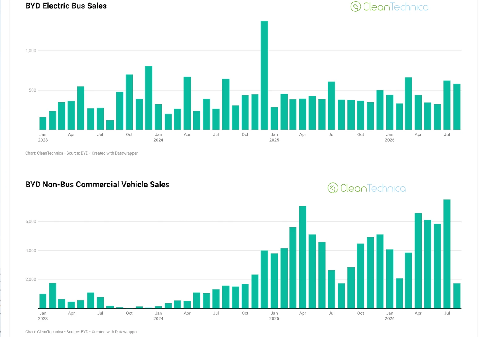This screenshot has width=495, height=337.
Task: Click the CleanTechnica logo above the Non-Bus Commercial chart
Action: (x=367, y=188)
